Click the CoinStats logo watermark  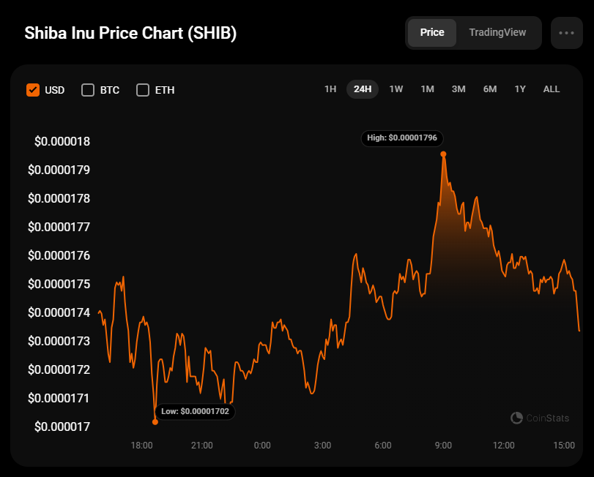click(x=540, y=418)
